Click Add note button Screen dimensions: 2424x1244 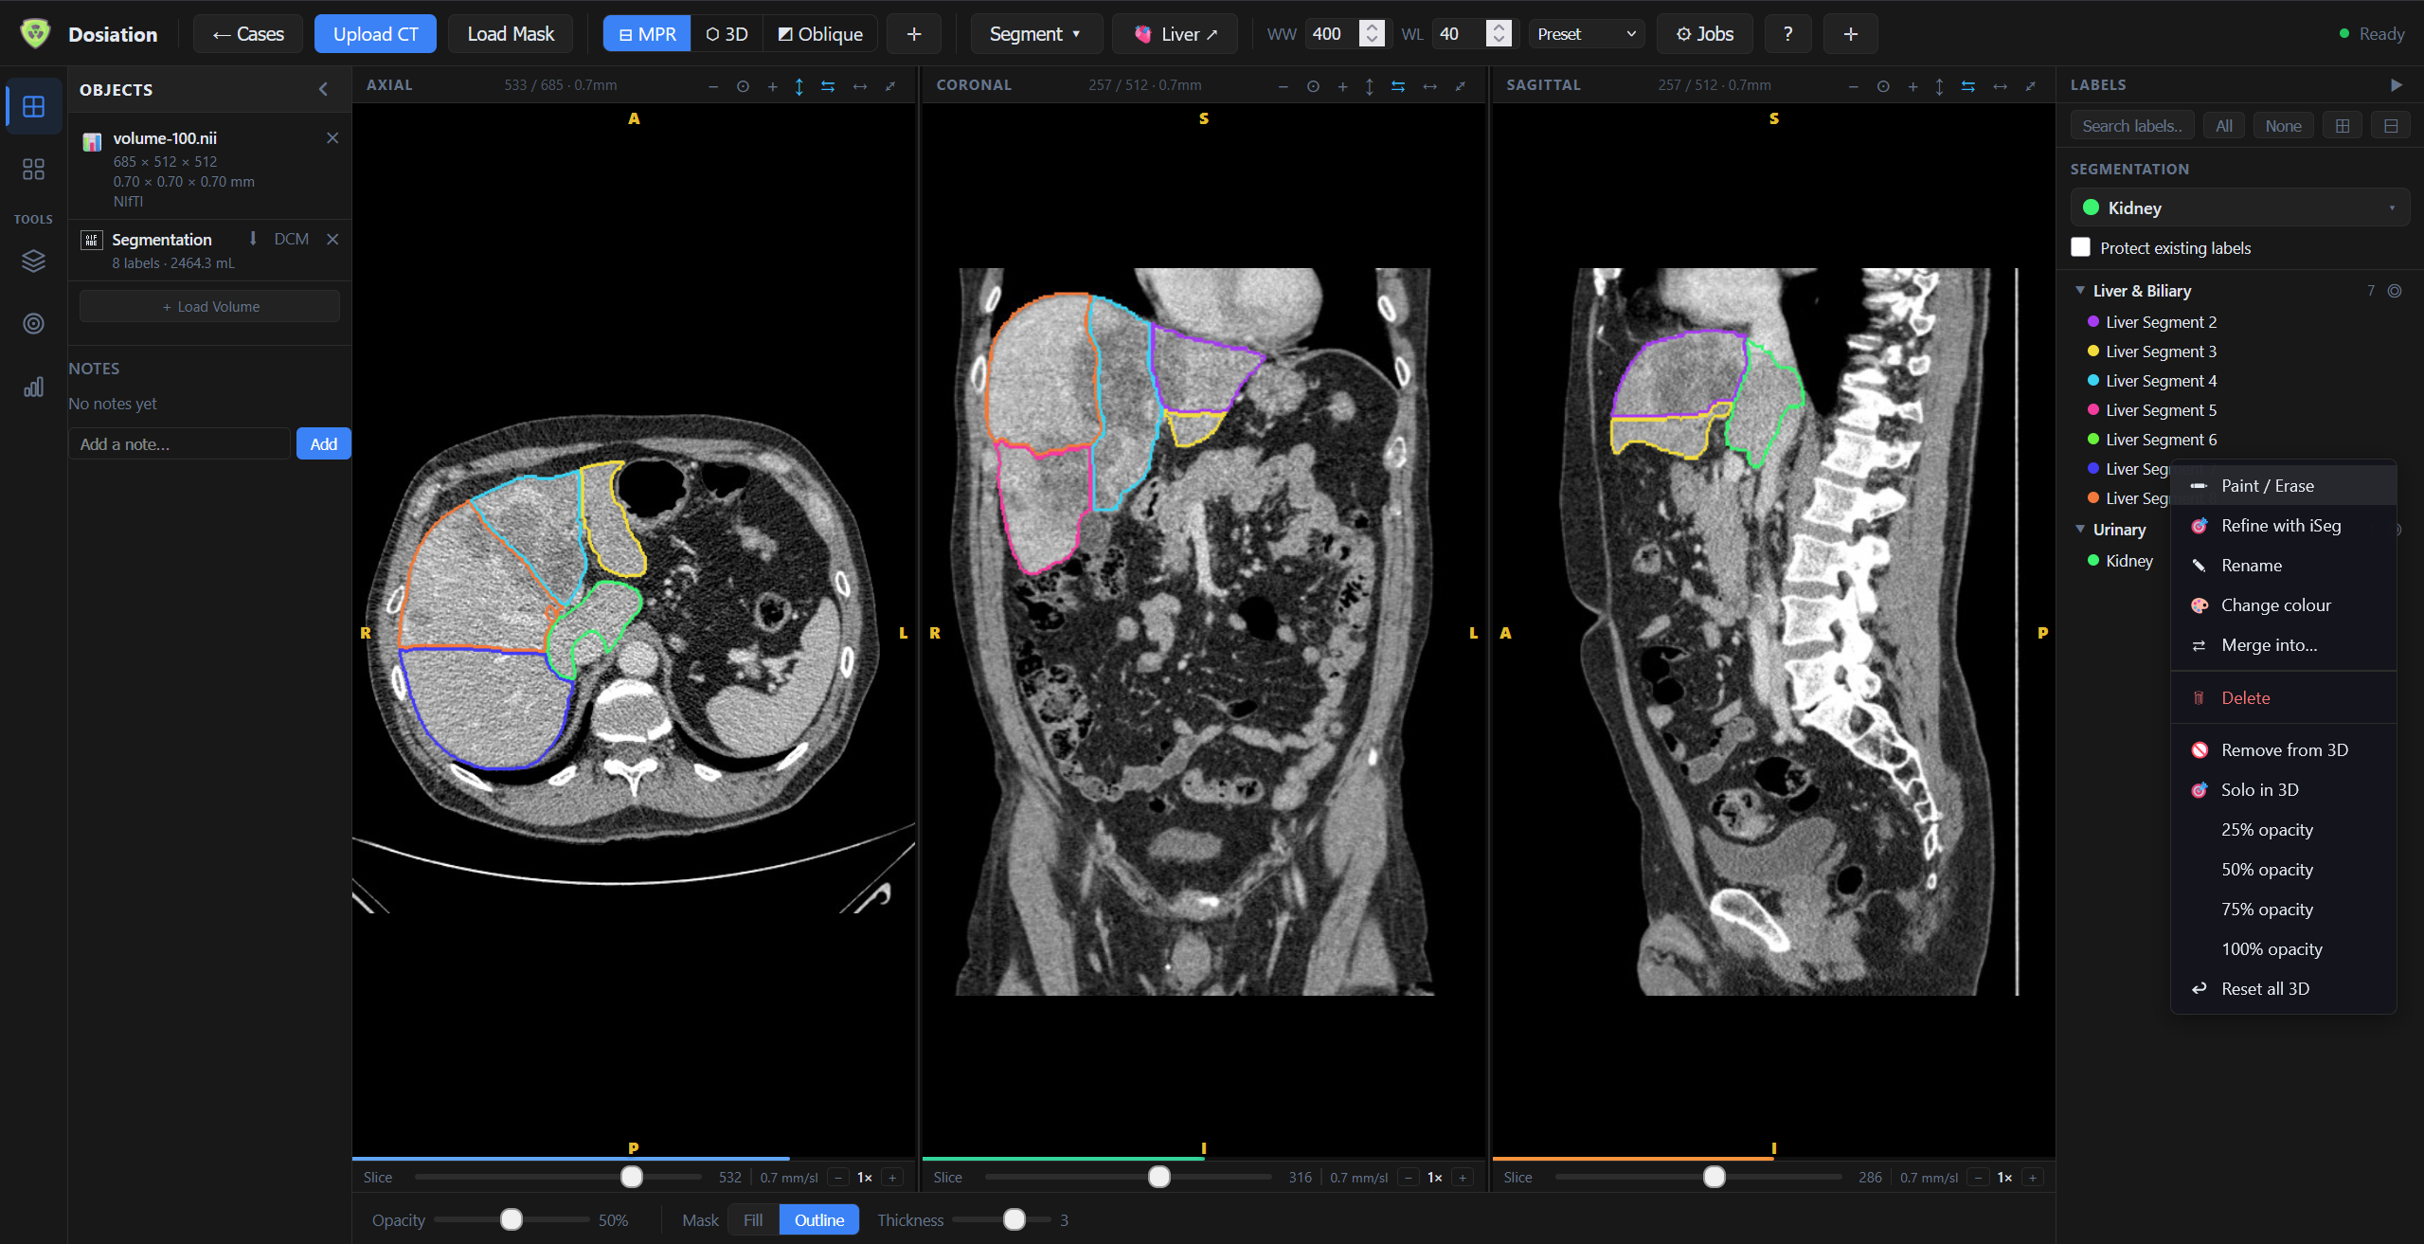[x=323, y=443]
